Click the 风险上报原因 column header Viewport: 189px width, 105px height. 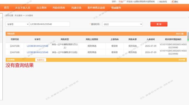coord(92,39)
